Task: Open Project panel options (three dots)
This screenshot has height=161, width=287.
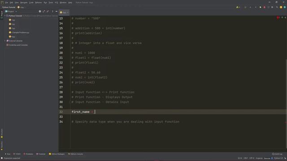Action: (x=52, y=11)
